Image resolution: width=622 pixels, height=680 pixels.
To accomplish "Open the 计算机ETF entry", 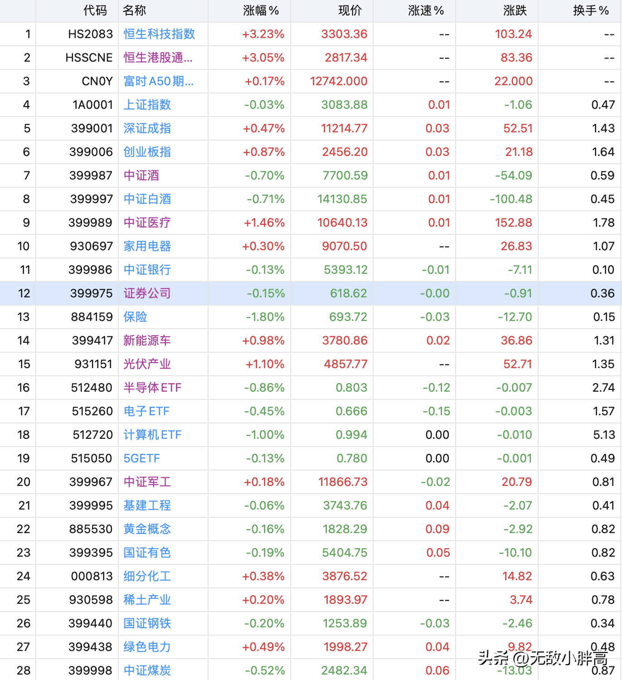I will point(152,435).
